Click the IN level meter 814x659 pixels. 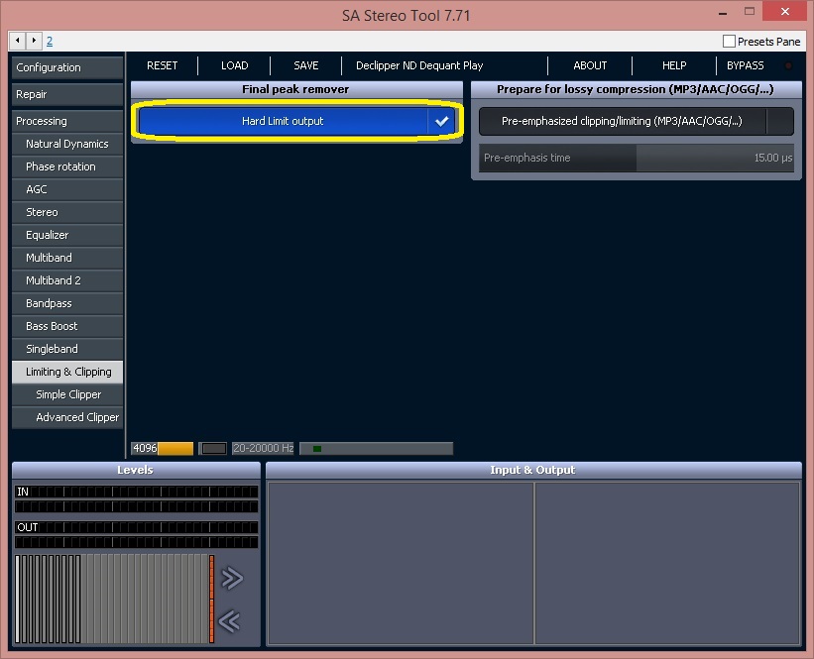pos(136,498)
